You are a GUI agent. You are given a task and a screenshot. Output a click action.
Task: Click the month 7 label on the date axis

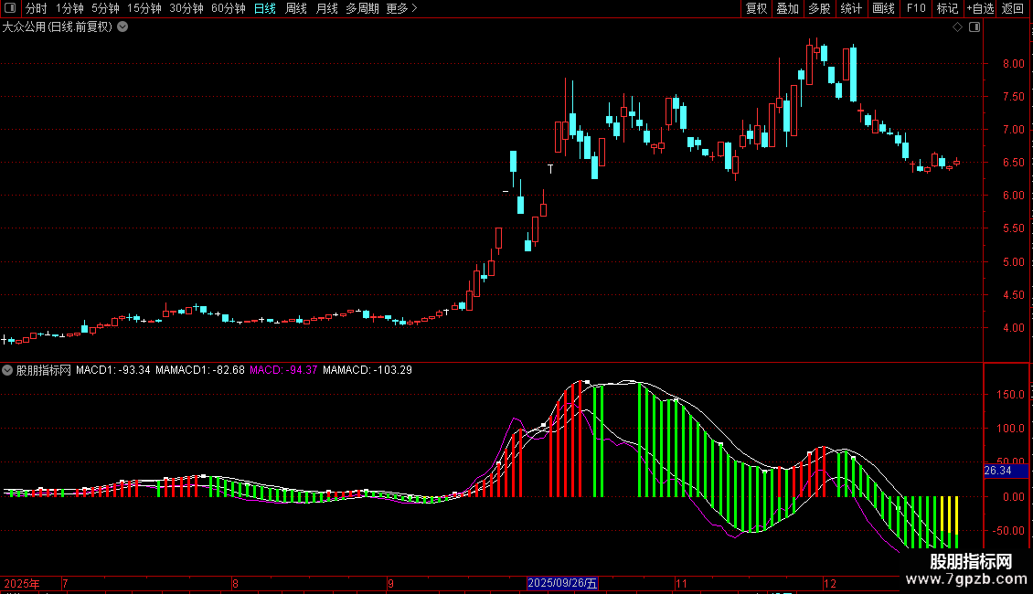tap(65, 583)
